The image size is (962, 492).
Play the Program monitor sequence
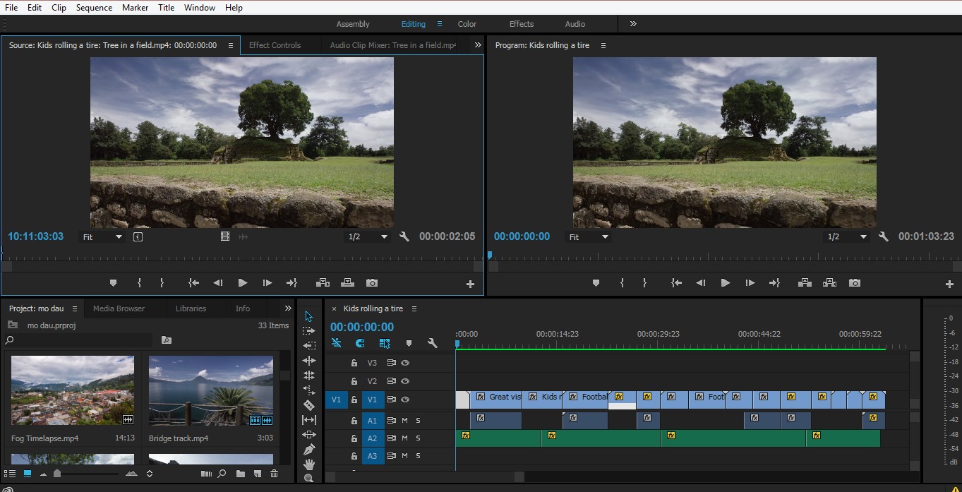[x=726, y=283]
